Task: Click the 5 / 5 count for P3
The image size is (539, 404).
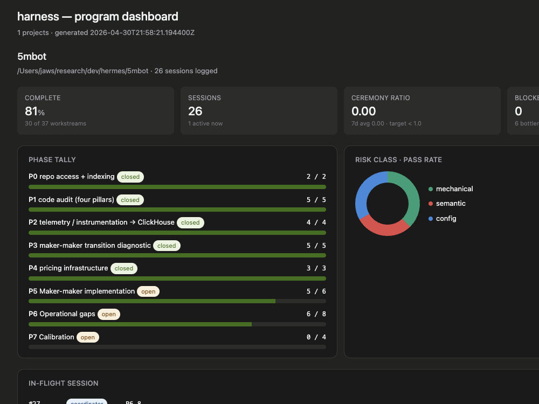Action: [316, 245]
